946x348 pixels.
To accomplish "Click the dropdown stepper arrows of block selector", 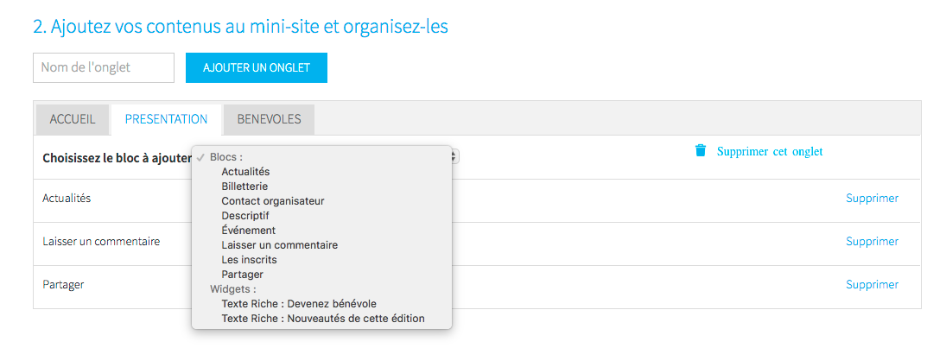I will 455,156.
